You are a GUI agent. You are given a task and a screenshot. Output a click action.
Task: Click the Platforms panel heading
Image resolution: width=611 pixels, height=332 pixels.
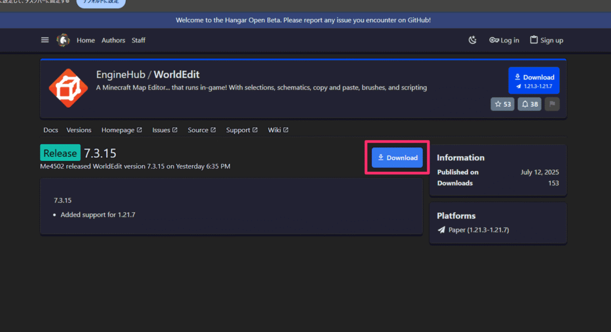pyautogui.click(x=456, y=216)
